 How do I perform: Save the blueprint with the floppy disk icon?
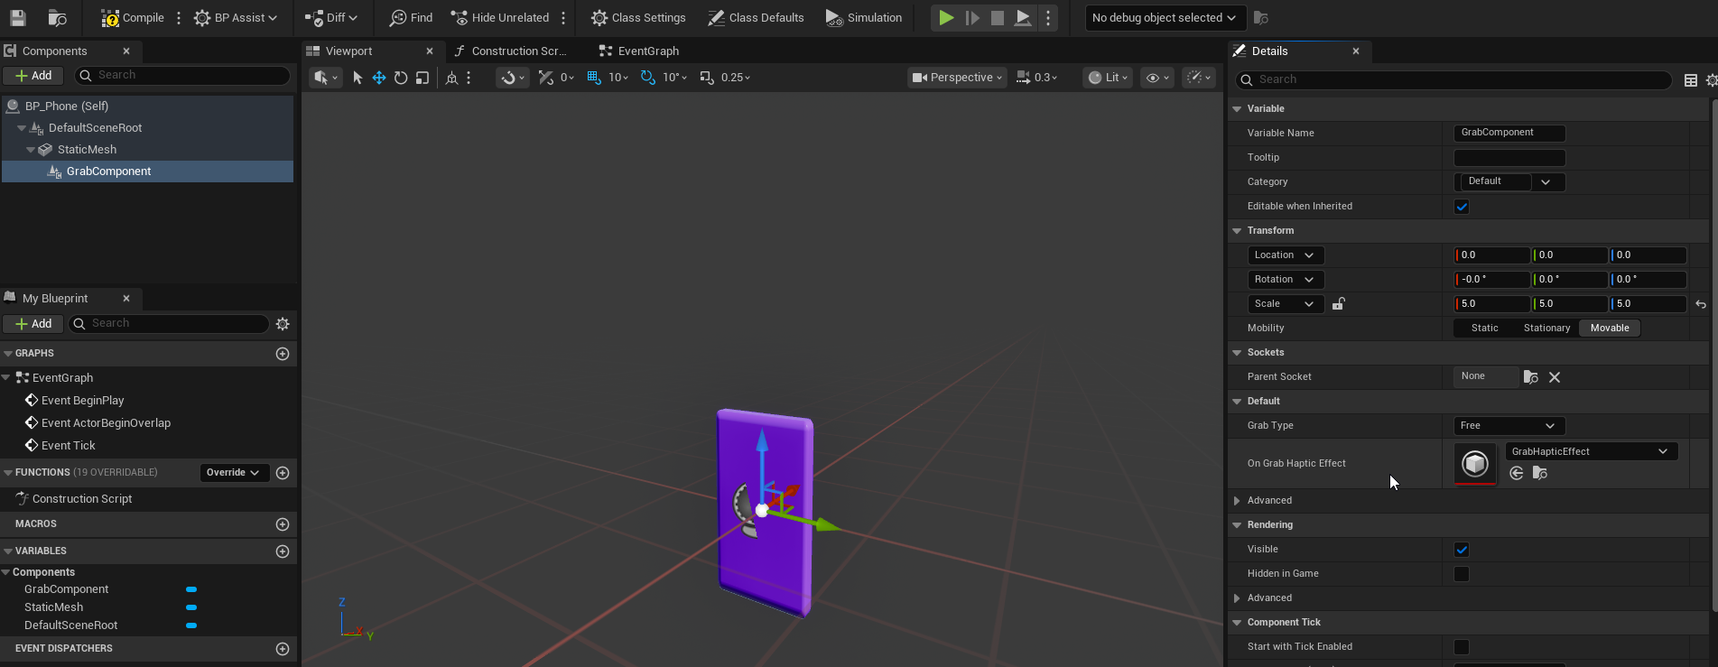18,17
